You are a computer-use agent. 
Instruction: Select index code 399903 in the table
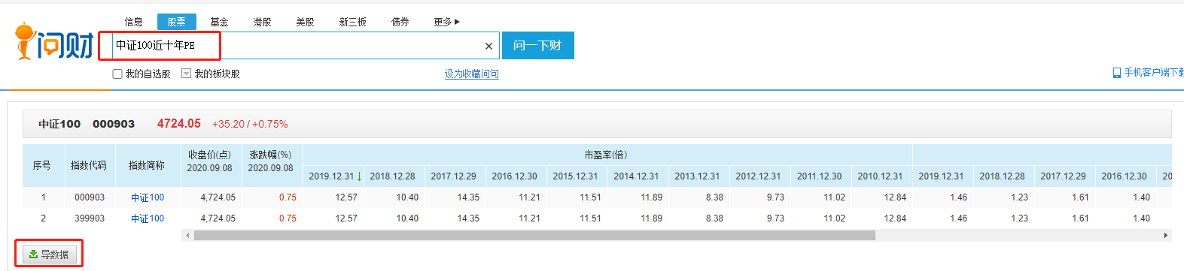pos(90,218)
